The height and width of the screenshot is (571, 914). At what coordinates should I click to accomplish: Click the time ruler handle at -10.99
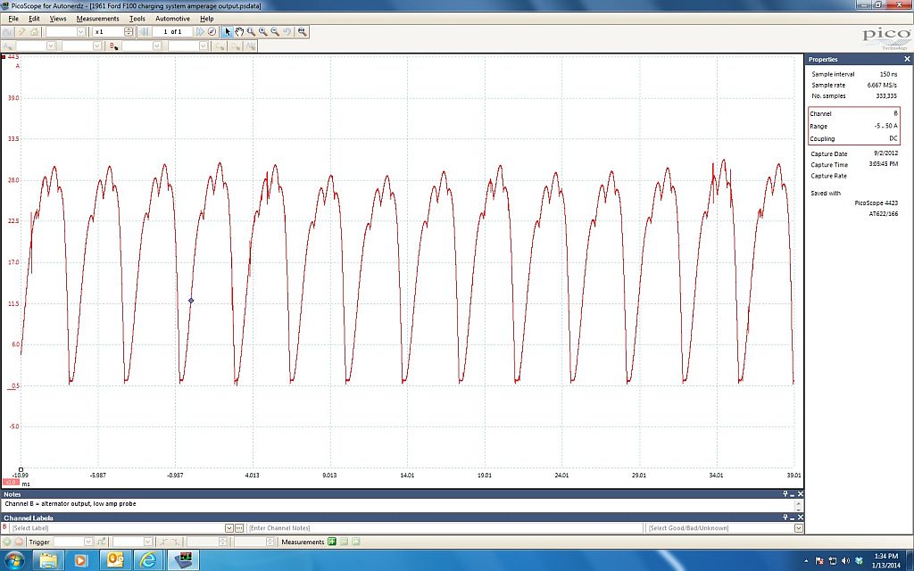tap(21, 469)
